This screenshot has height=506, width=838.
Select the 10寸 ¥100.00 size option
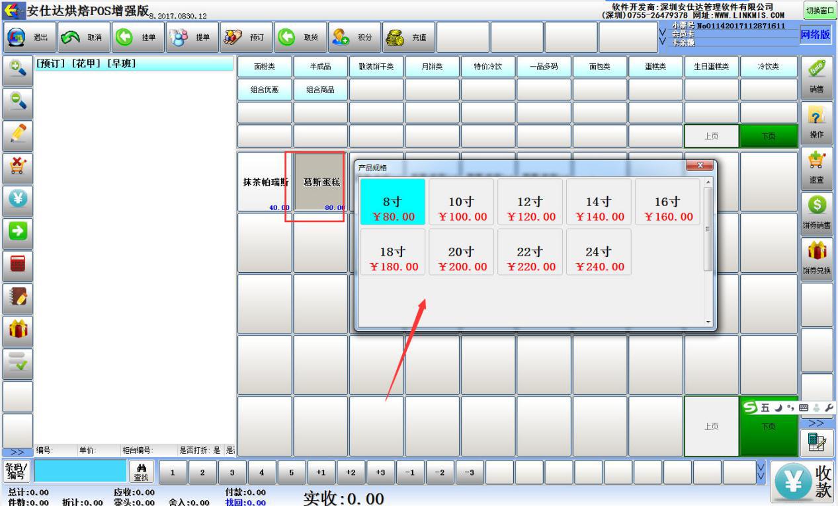tap(461, 202)
